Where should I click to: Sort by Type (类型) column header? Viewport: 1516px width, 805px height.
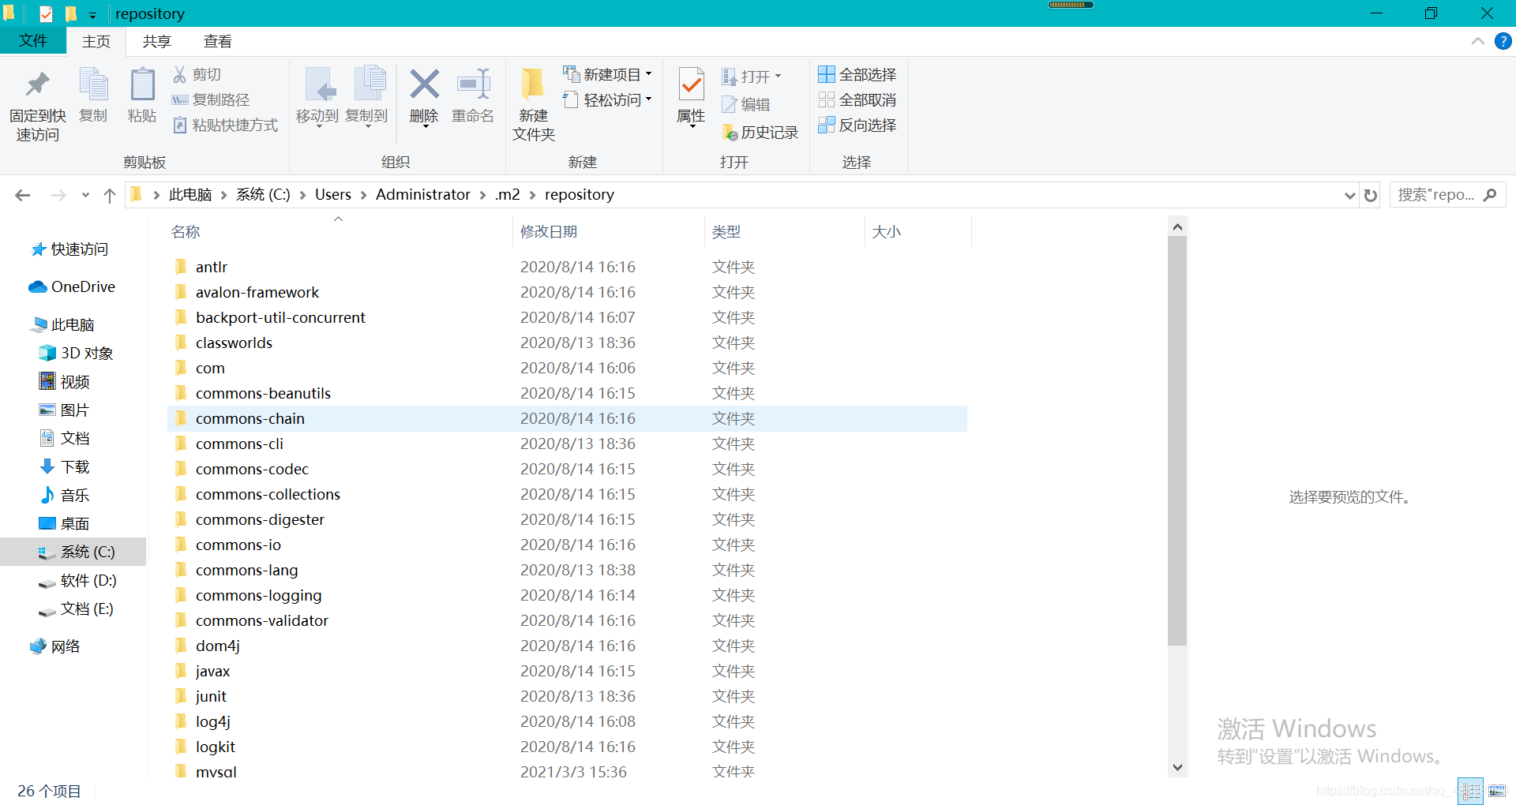(x=726, y=231)
